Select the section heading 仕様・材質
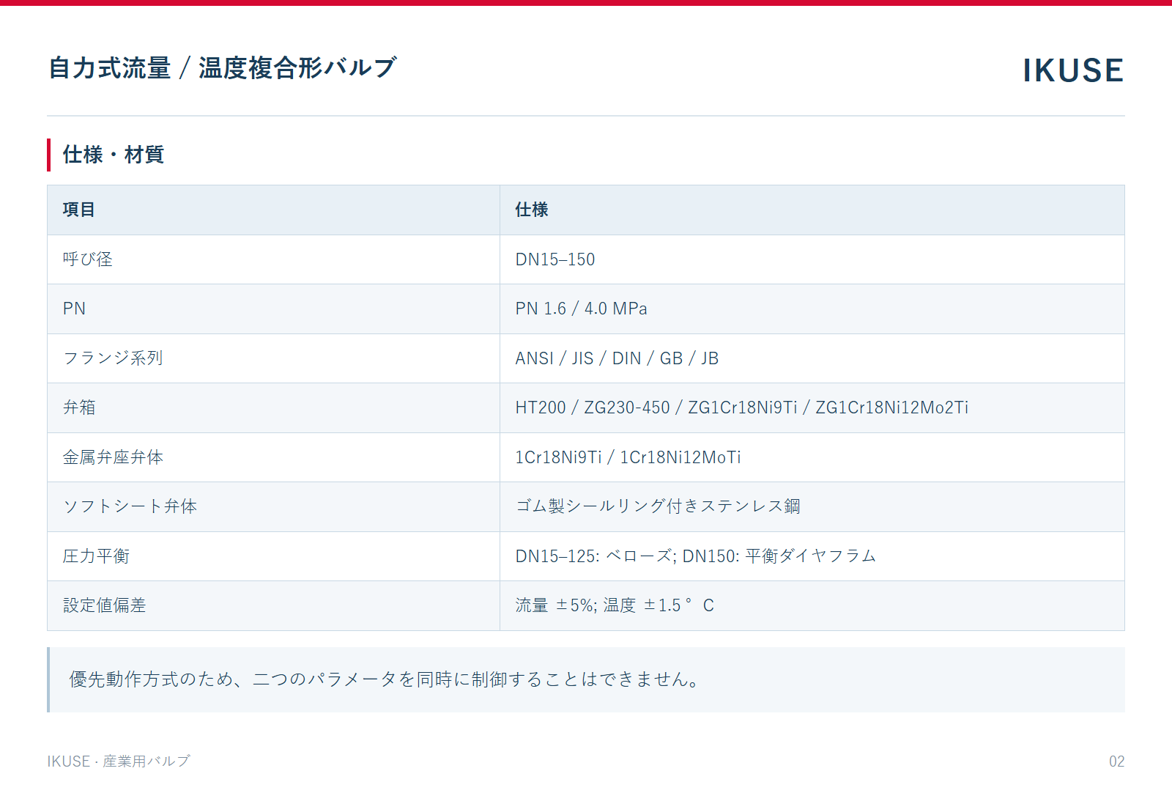Image resolution: width=1172 pixels, height=793 pixels. click(x=114, y=155)
